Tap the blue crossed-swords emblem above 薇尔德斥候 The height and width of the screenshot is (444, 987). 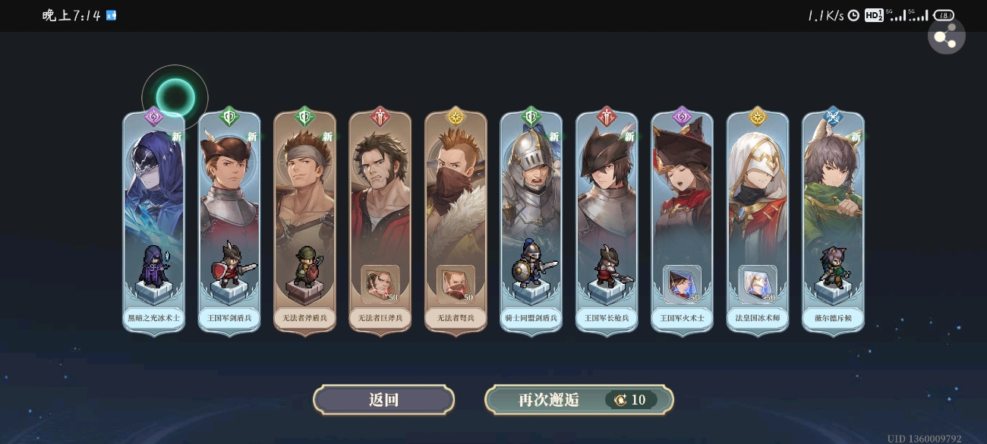click(x=833, y=117)
